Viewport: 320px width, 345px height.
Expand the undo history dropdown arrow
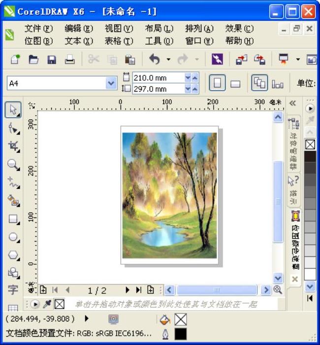tap(168, 59)
